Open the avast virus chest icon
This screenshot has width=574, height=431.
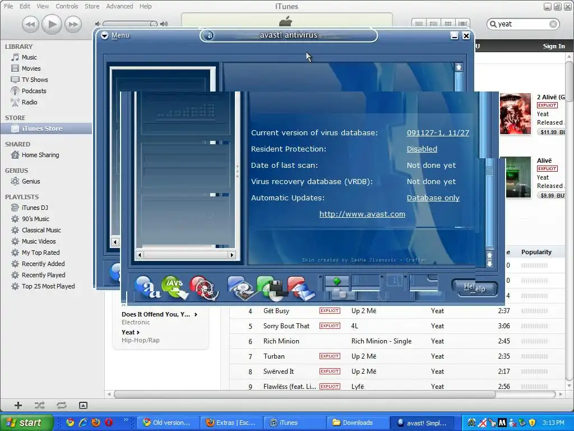[203, 288]
